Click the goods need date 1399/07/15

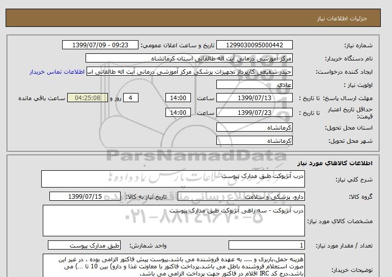point(85,196)
